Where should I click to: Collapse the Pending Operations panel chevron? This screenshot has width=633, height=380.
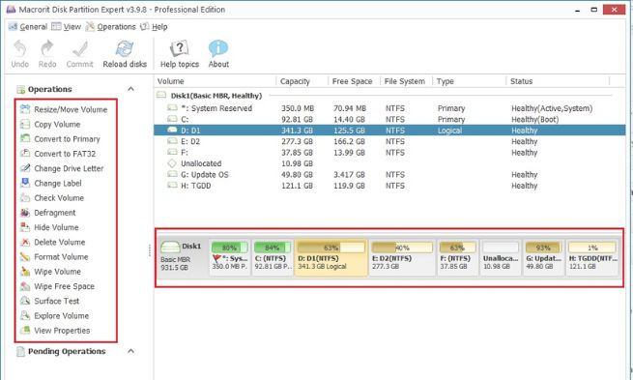[130, 351]
